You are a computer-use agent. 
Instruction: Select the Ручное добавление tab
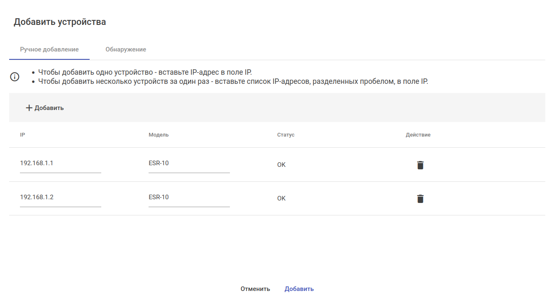pos(49,49)
